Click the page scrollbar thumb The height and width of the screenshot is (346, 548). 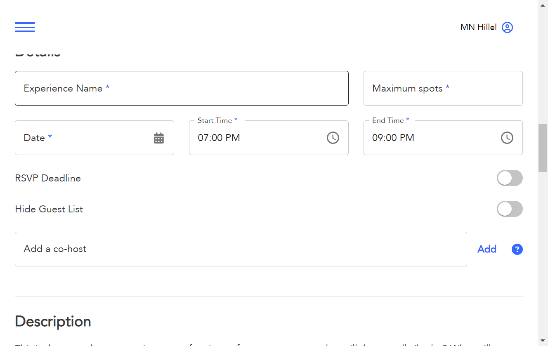(543, 148)
